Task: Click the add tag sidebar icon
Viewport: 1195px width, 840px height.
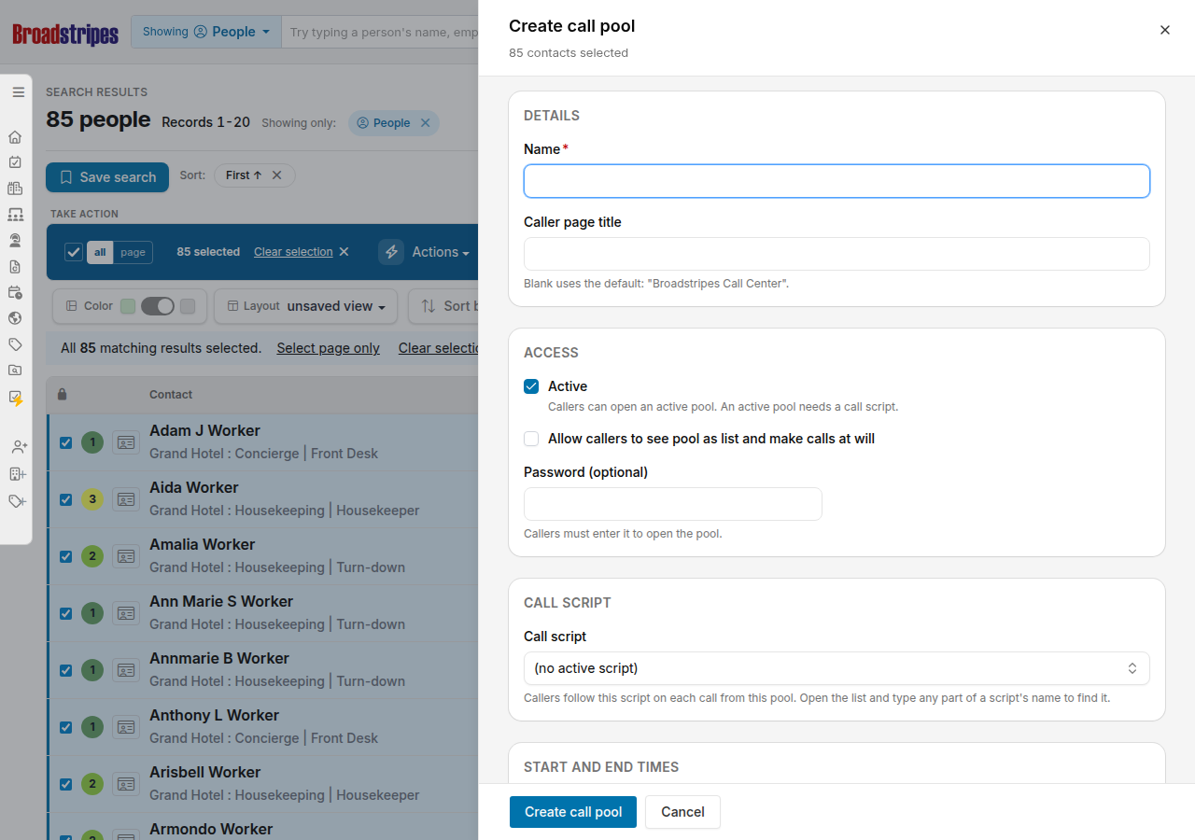Action: 18,501
